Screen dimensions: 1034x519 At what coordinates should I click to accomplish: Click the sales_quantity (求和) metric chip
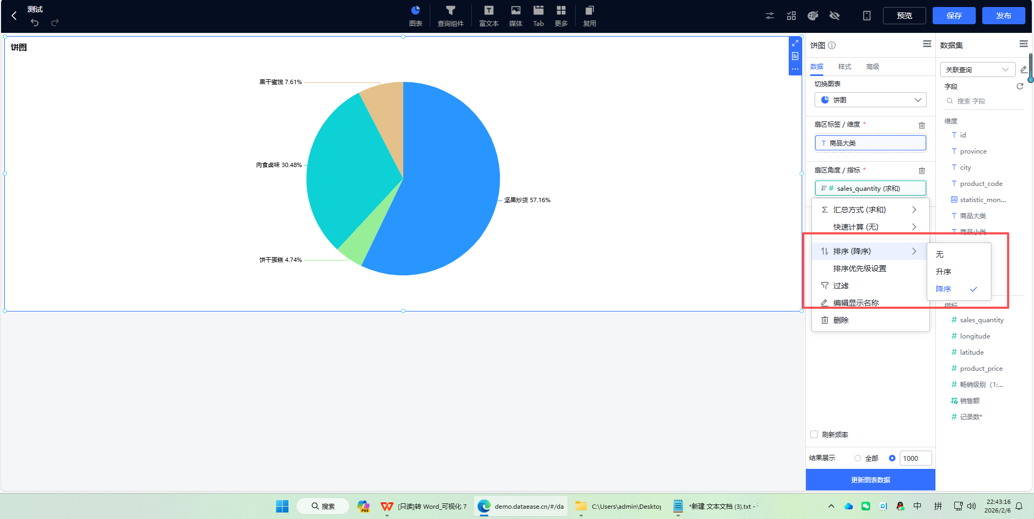pyautogui.click(x=871, y=188)
